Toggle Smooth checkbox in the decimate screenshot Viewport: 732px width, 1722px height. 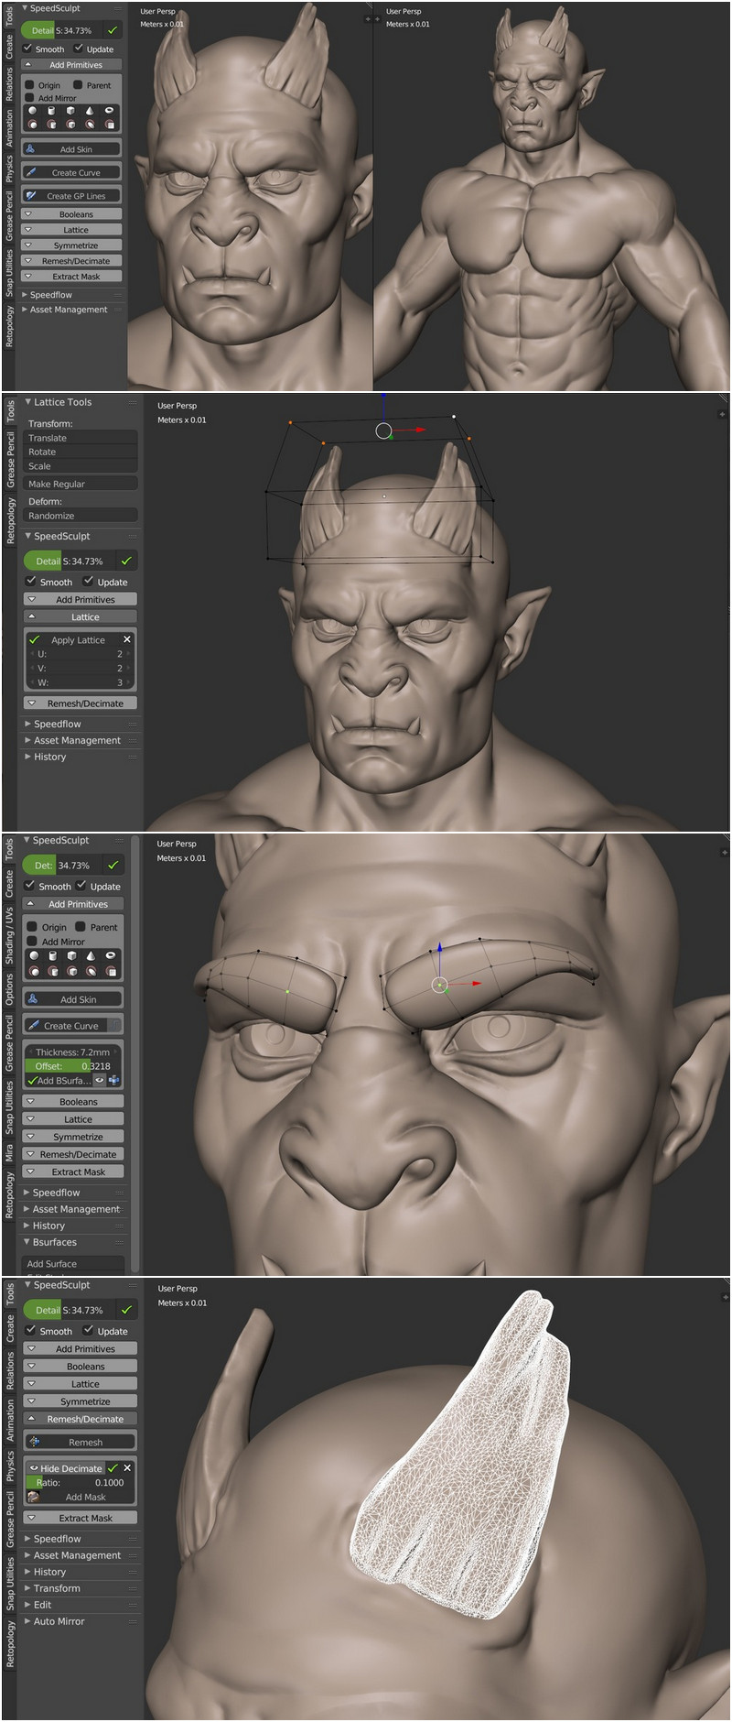[x=31, y=1331]
